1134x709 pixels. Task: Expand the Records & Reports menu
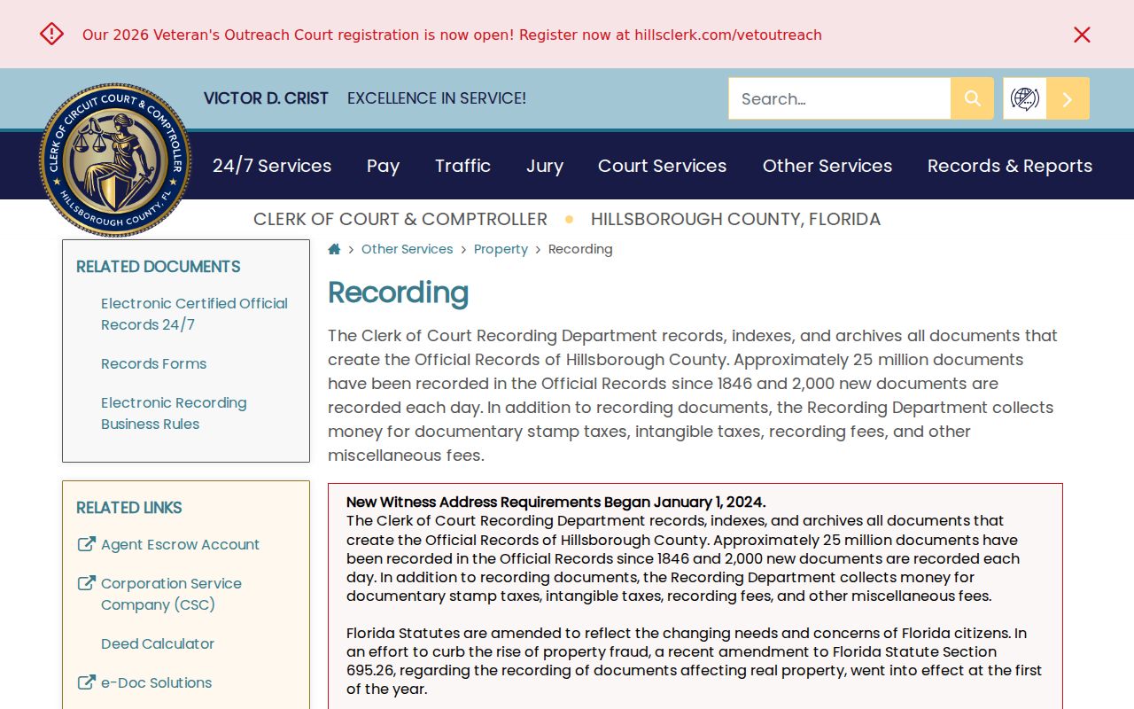pyautogui.click(x=1010, y=166)
